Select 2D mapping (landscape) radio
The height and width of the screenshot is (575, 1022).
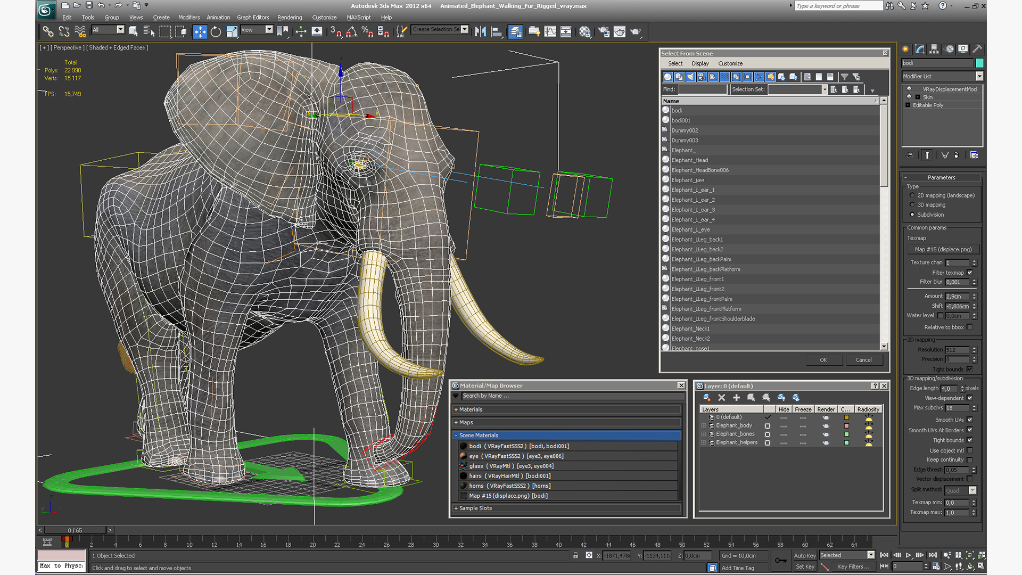click(x=912, y=195)
